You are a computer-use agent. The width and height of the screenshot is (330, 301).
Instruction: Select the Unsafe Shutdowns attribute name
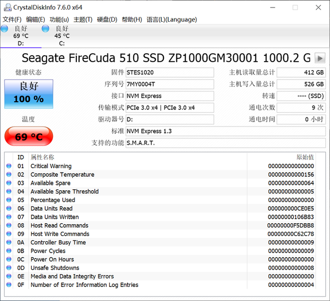pyautogui.click(x=55, y=268)
